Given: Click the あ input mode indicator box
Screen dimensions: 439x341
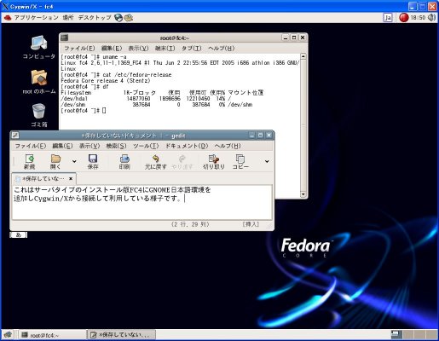Looking at the screenshot, I should coord(19,234).
